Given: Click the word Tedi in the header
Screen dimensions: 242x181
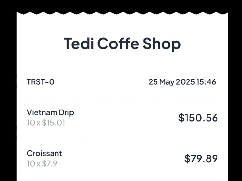Looking at the screenshot, I should point(79,44).
